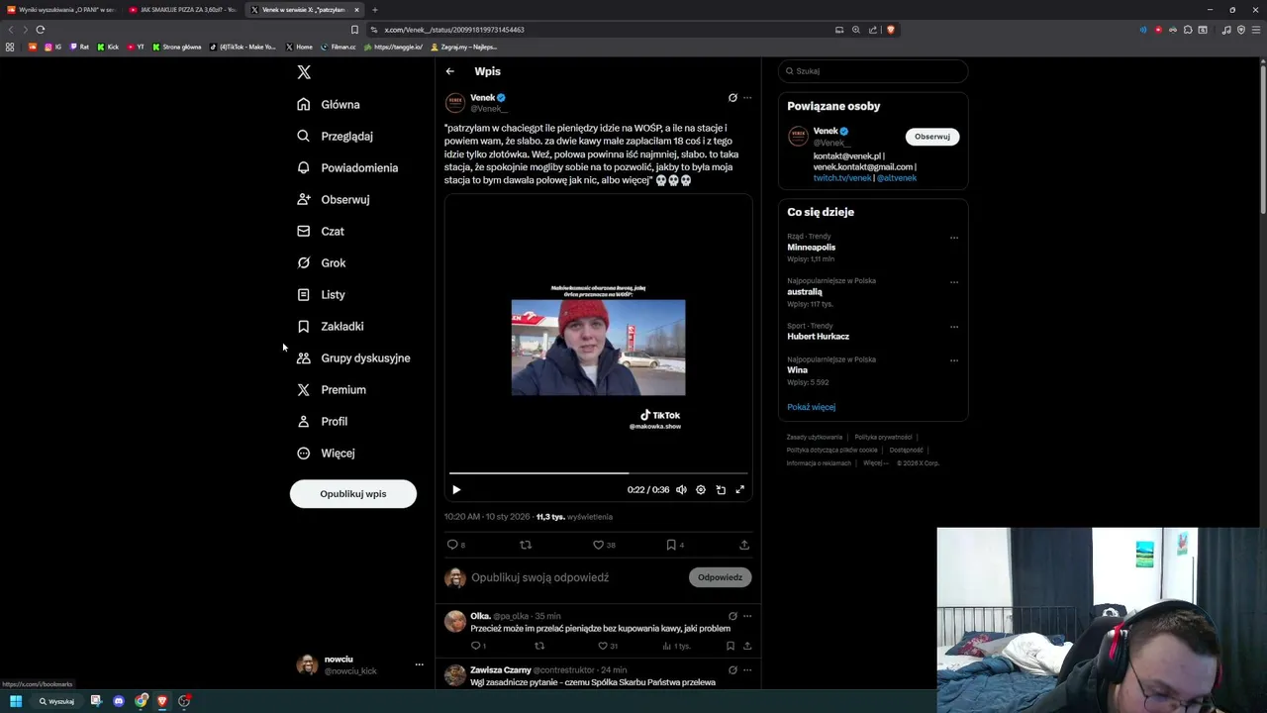Open options for Minneapolis trend
The width and height of the screenshot is (1267, 713).
point(954,238)
